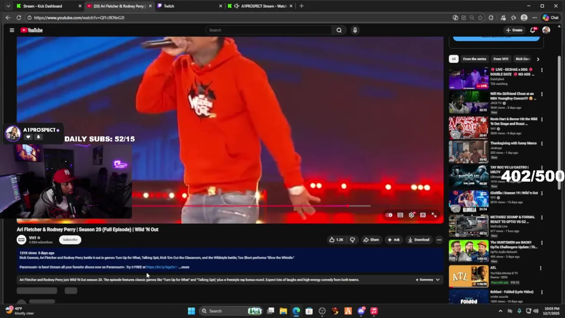
Task: Switch to the A1PROSPECT Stream tab
Action: click(260, 6)
